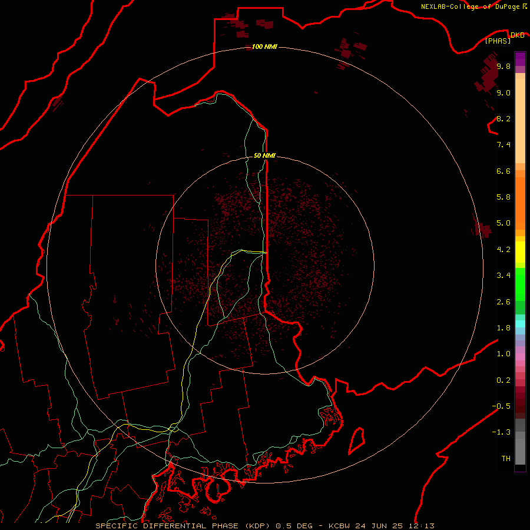Screen dimensions: 530x530
Task: Click the SPECIFIC DIFFERENTIAL PHASE (KDP) caption
Action: [182, 526]
